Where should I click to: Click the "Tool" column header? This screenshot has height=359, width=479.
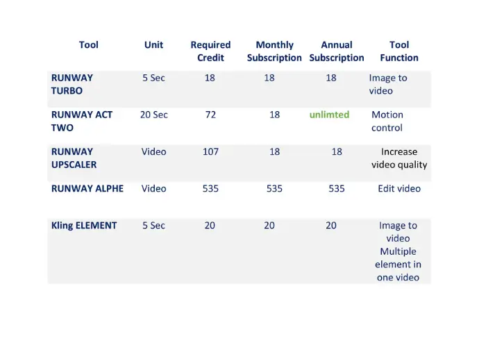89,45
